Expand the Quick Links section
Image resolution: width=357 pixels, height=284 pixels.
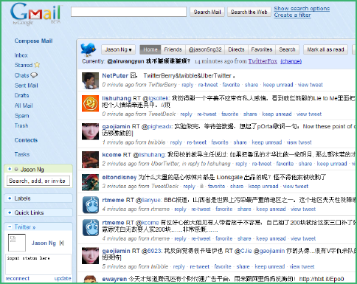pyautogui.click(x=10, y=212)
